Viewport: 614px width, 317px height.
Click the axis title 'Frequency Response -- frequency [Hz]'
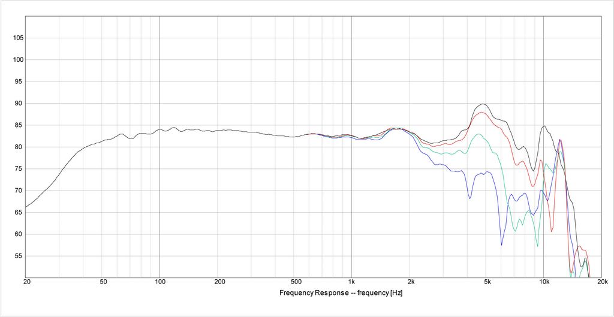[x=341, y=293]
